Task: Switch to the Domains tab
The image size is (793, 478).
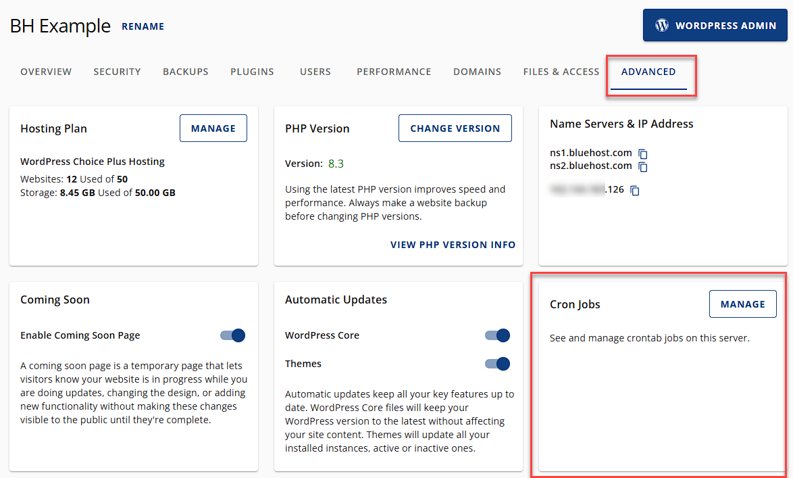Action: [477, 71]
